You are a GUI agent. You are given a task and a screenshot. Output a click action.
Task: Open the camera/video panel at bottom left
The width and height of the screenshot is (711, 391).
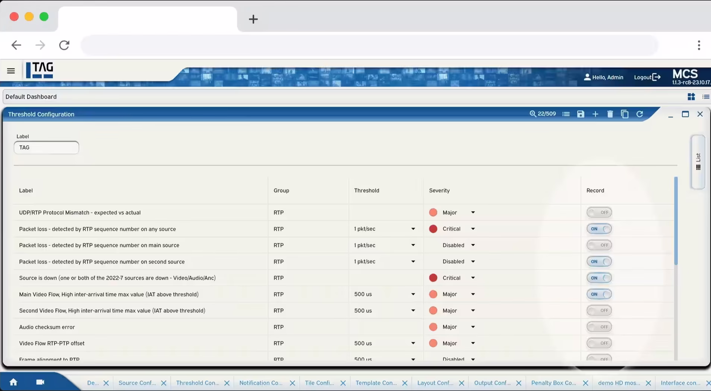40,382
